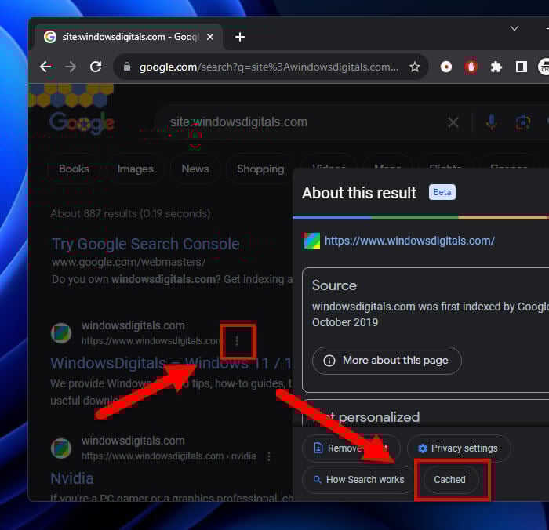This screenshot has width=549, height=530.
Task: Click the active site:windowsdigitals.com tab
Action: click(128, 37)
